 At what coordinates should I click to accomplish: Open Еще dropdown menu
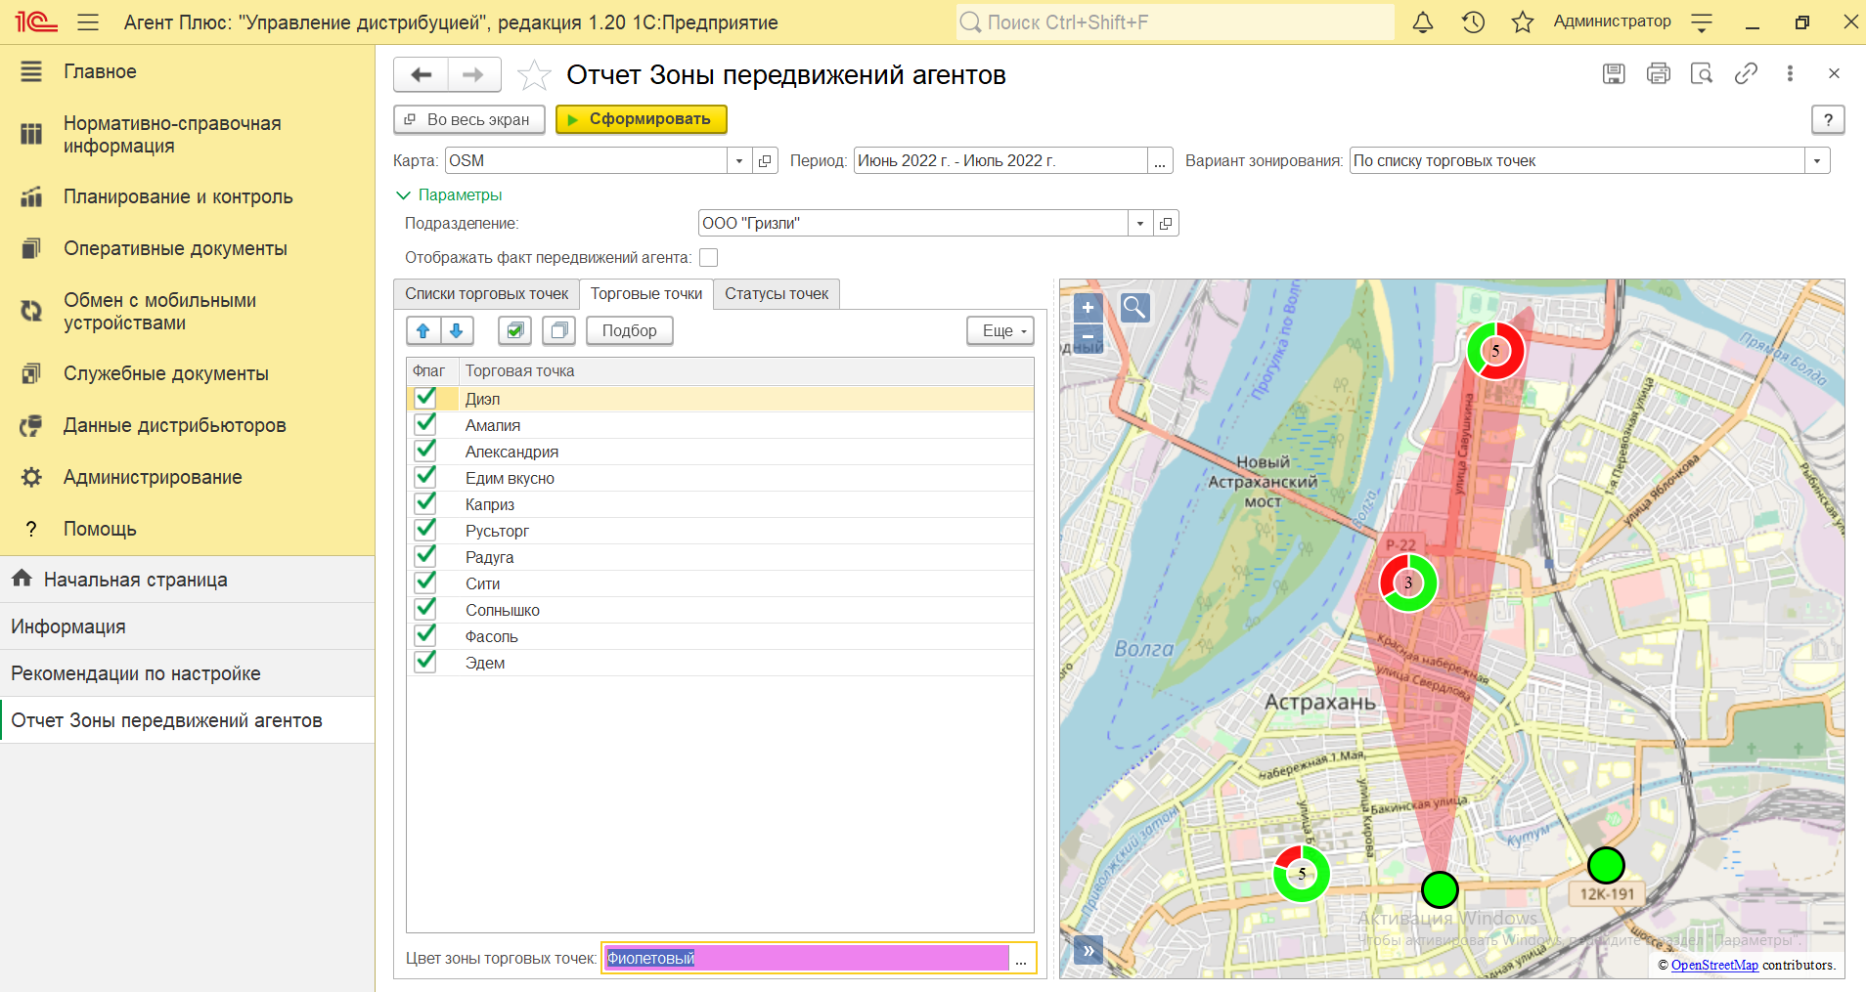click(x=1000, y=330)
